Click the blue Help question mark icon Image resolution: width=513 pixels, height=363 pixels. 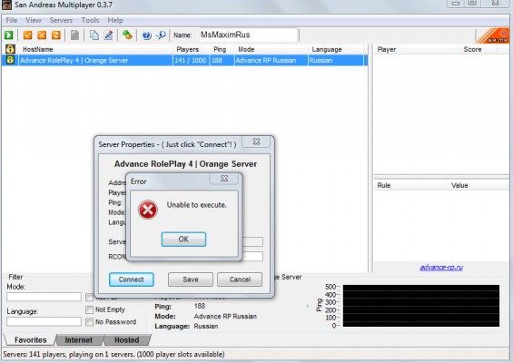[146, 35]
